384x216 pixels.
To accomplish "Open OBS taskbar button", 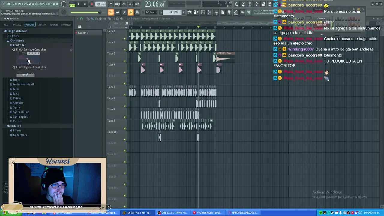I will point(173,213).
